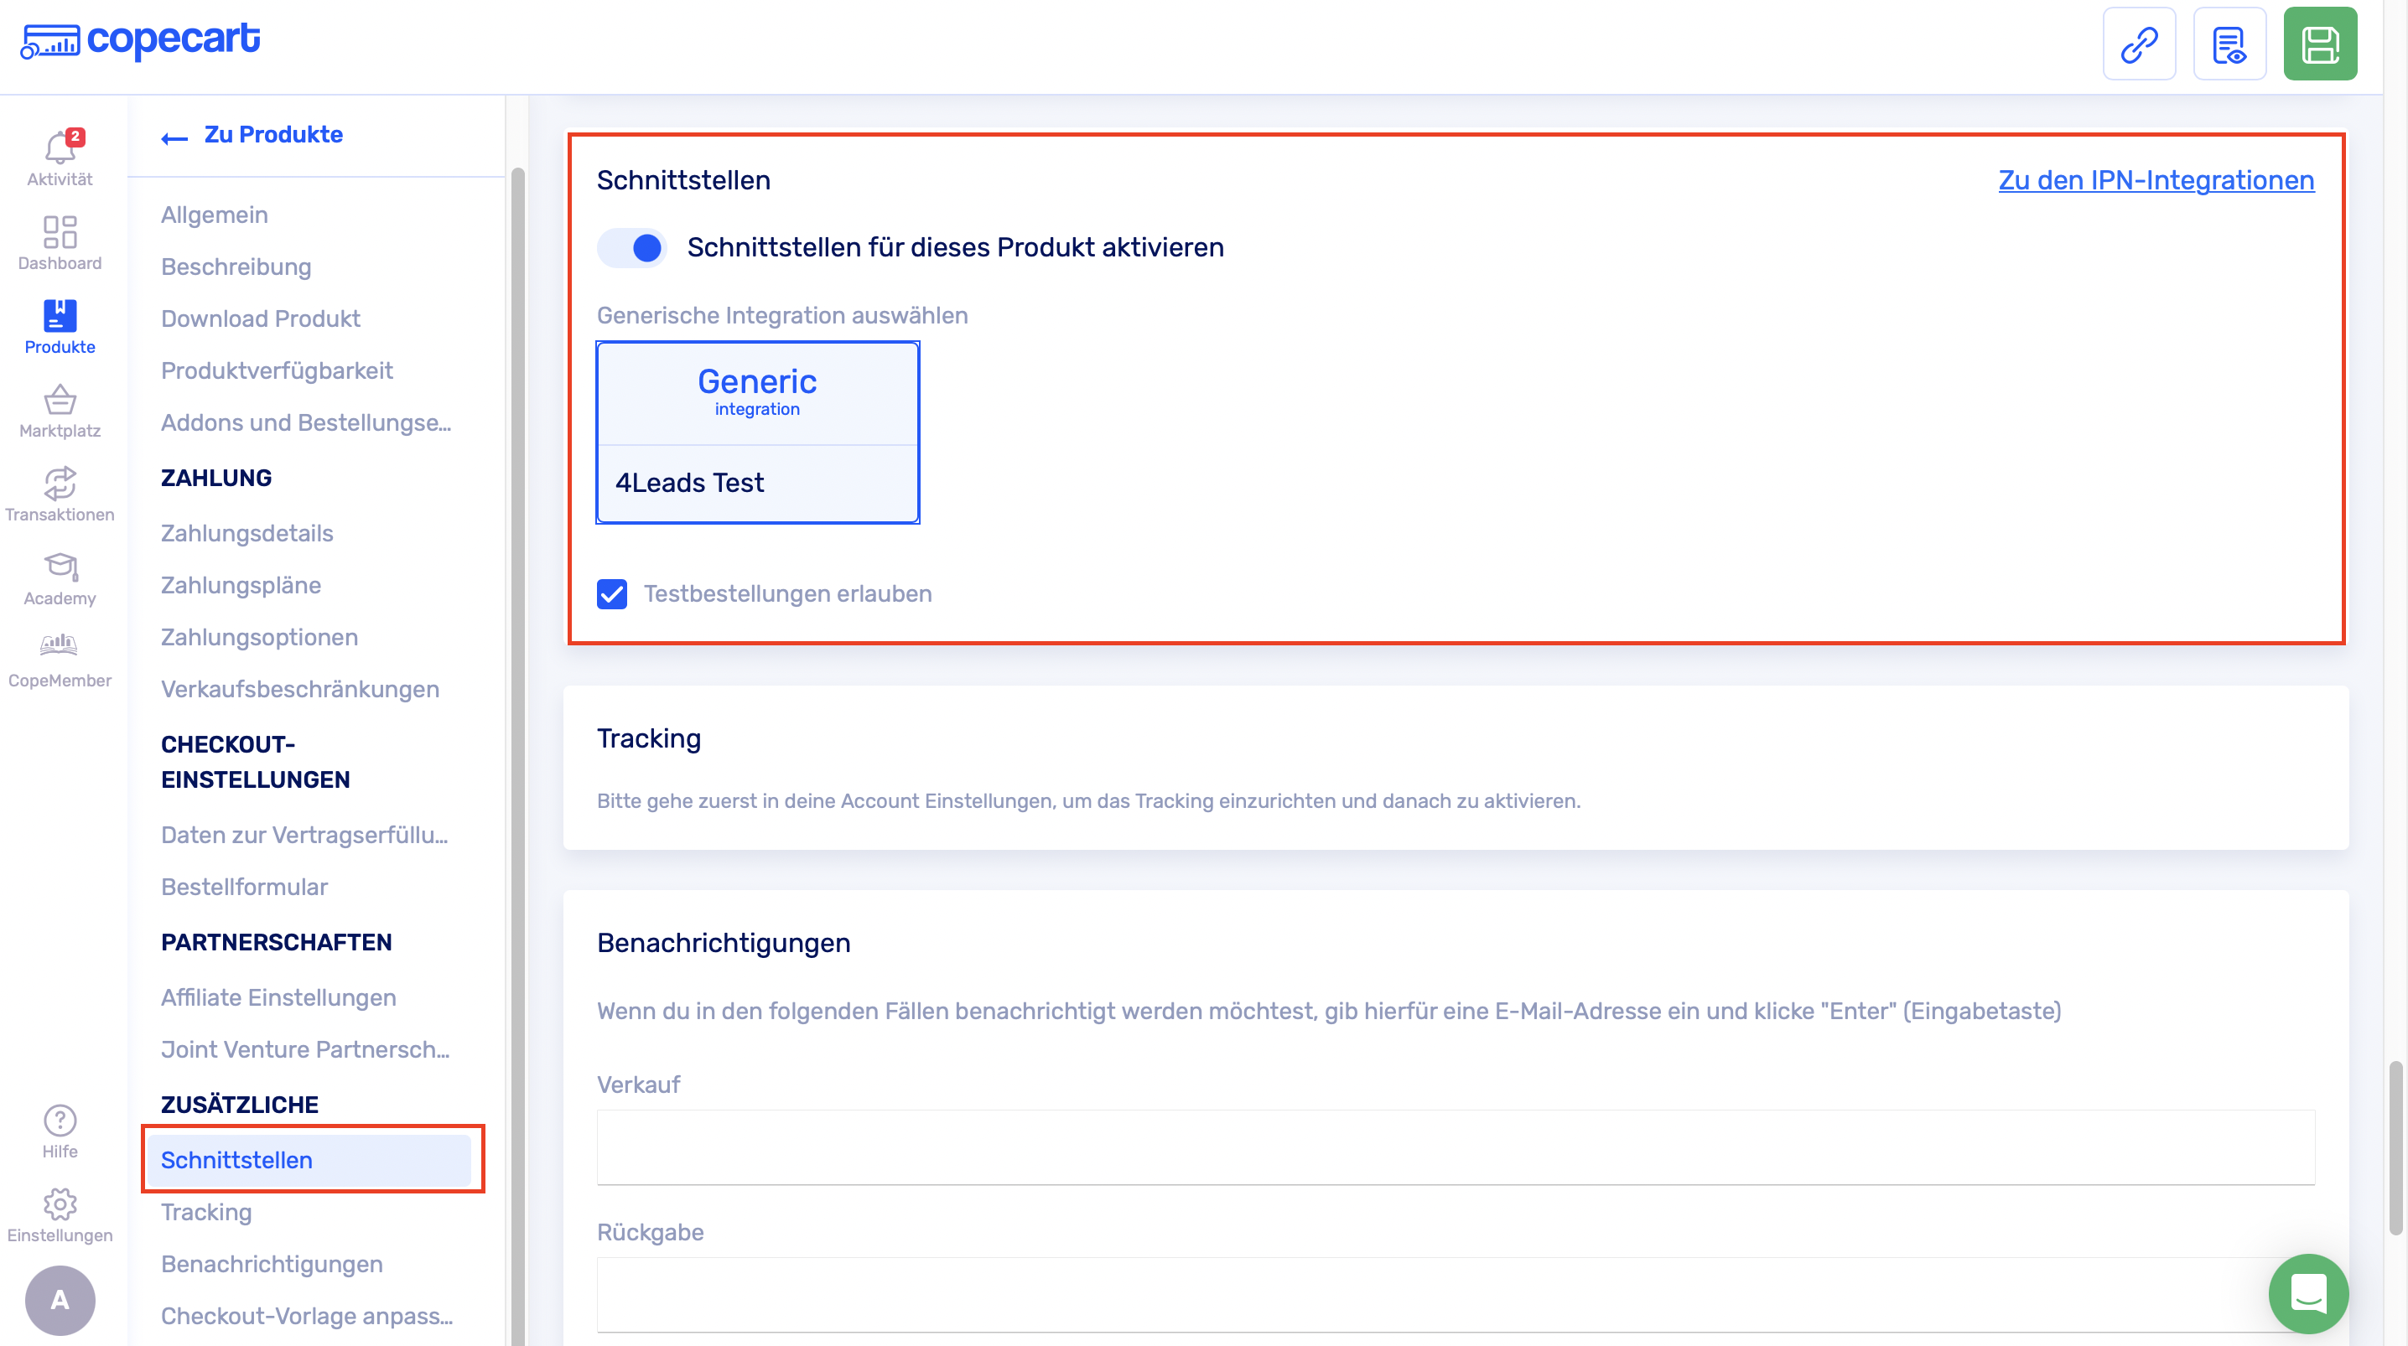
Task: Click the chain link icon button
Action: (x=2139, y=44)
